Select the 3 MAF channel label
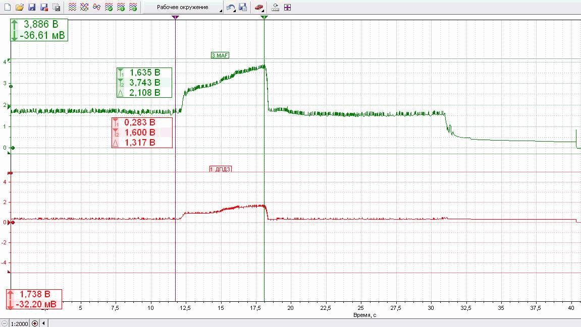 coord(221,55)
